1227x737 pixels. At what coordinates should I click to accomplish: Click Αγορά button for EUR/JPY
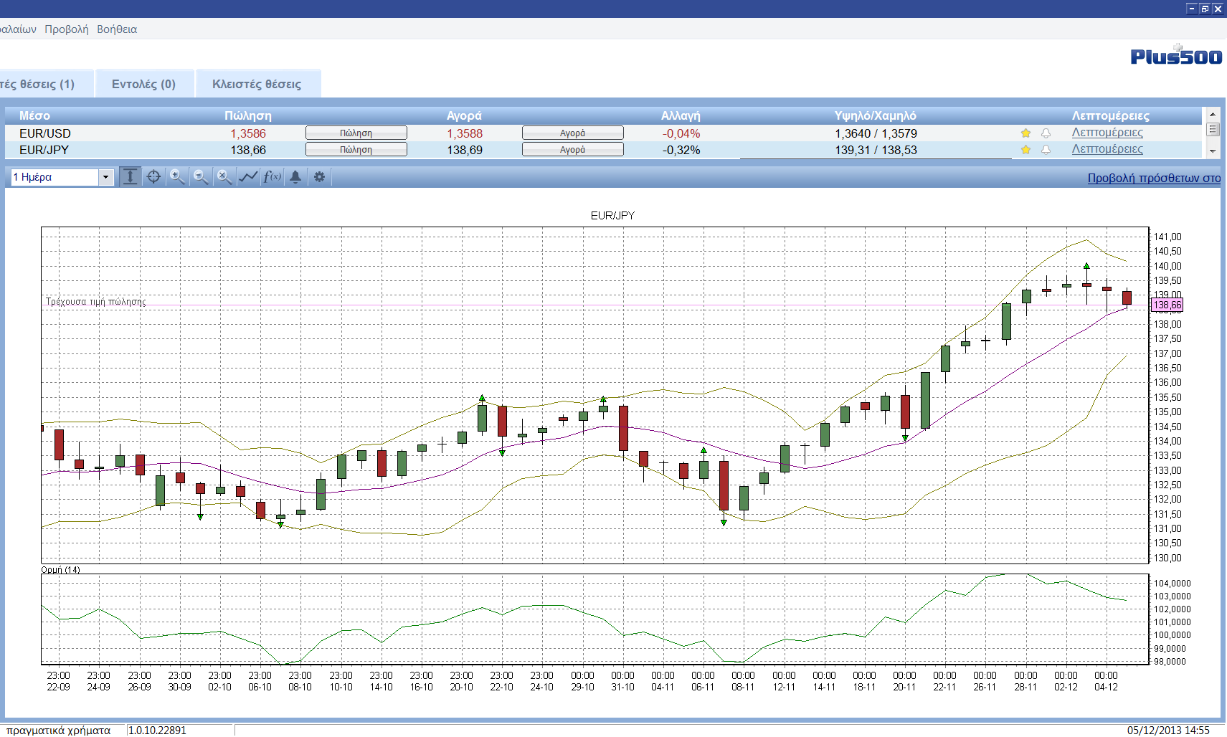click(x=573, y=150)
